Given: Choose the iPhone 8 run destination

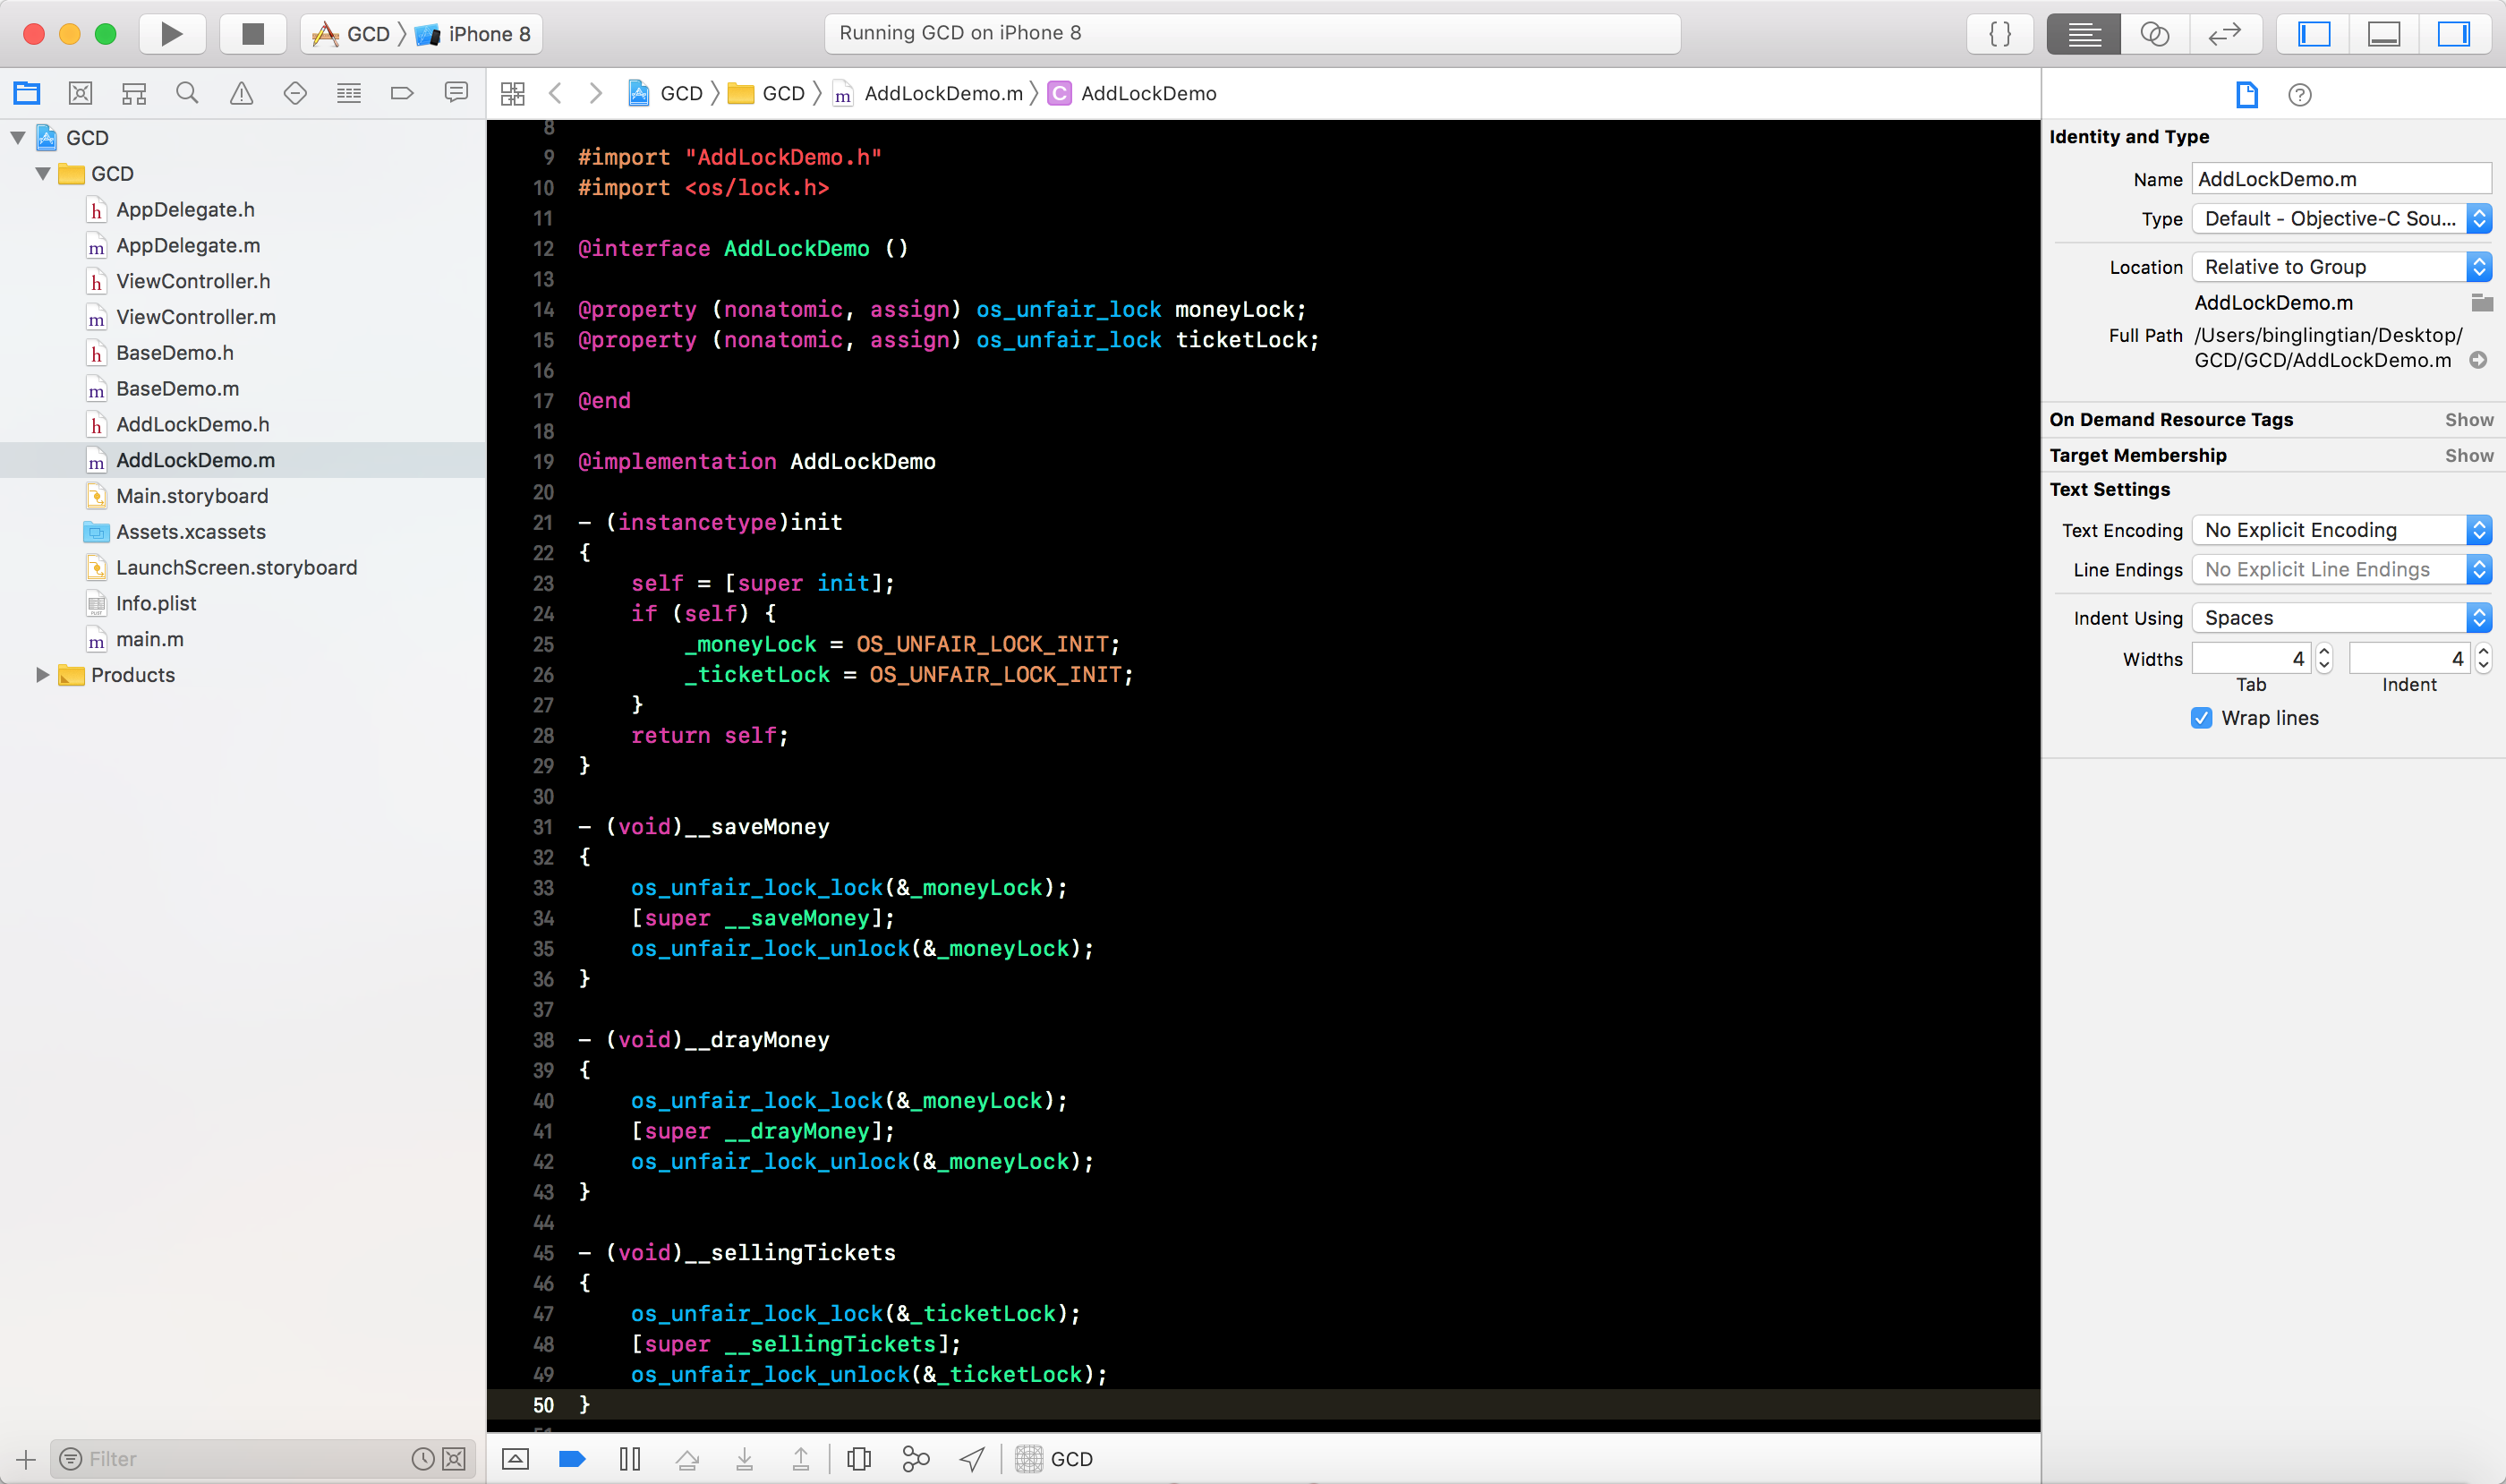Looking at the screenshot, I should point(474,34).
